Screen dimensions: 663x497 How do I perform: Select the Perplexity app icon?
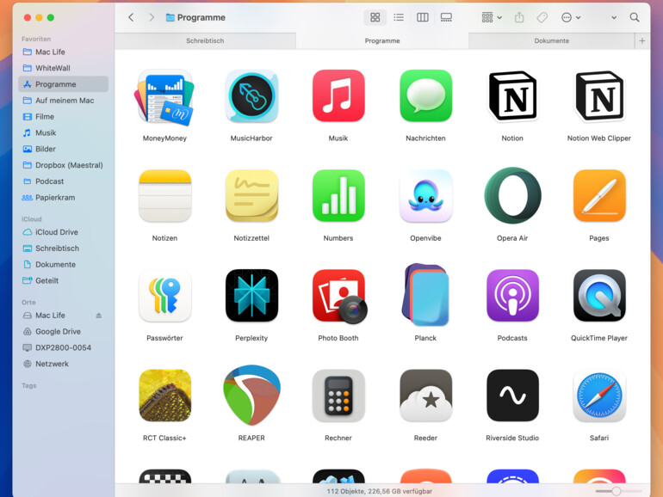coord(251,296)
